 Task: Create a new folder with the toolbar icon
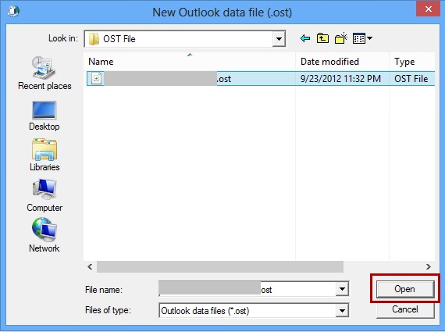coord(341,38)
